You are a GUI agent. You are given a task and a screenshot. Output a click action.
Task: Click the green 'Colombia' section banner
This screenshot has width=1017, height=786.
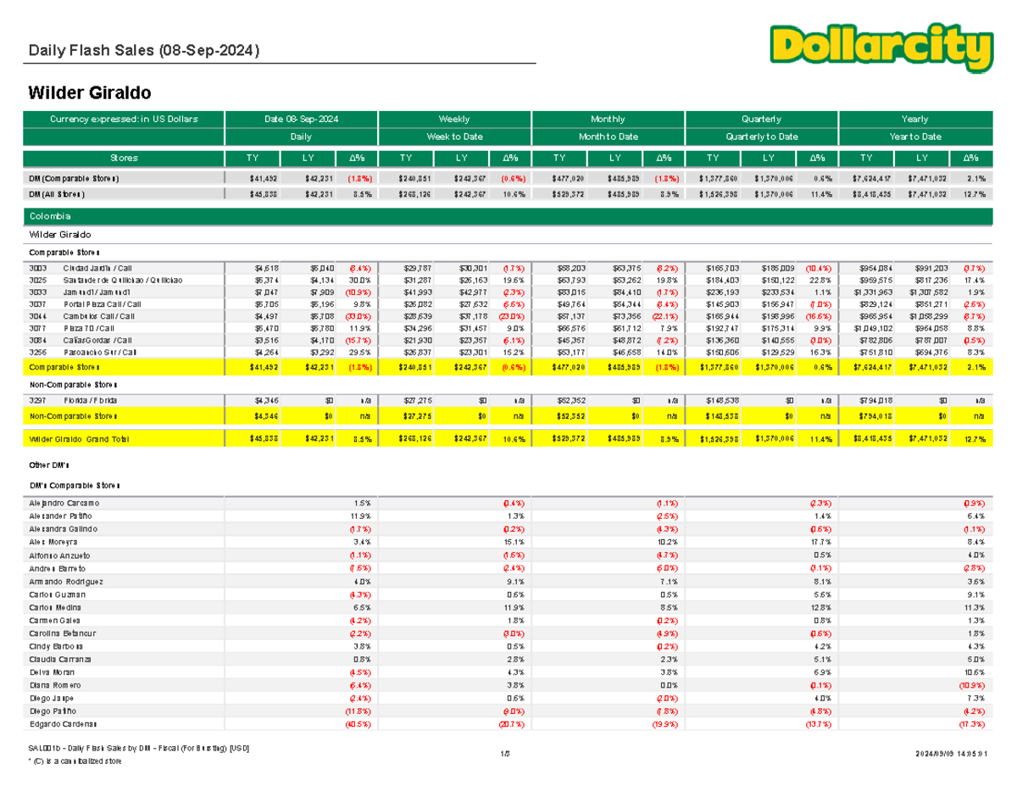(x=508, y=219)
